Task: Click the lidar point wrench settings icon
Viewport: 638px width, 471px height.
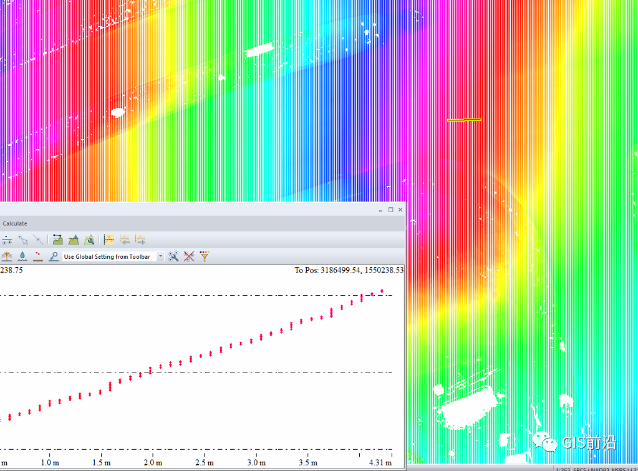Action: coord(173,256)
